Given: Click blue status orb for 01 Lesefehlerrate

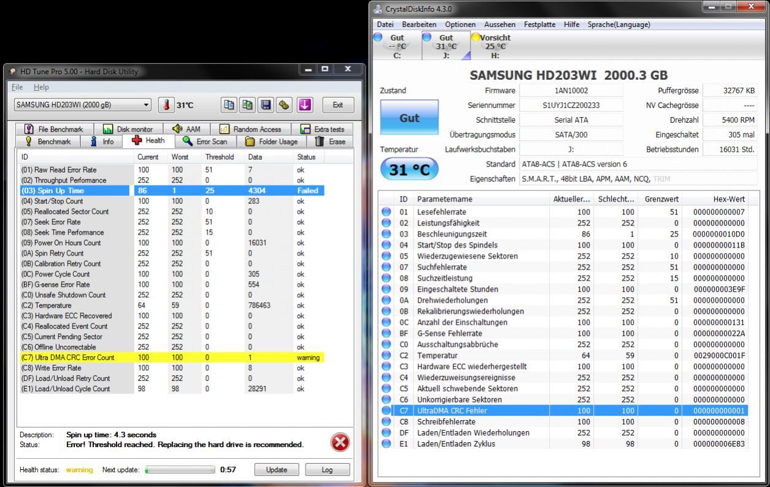Looking at the screenshot, I should (387, 212).
